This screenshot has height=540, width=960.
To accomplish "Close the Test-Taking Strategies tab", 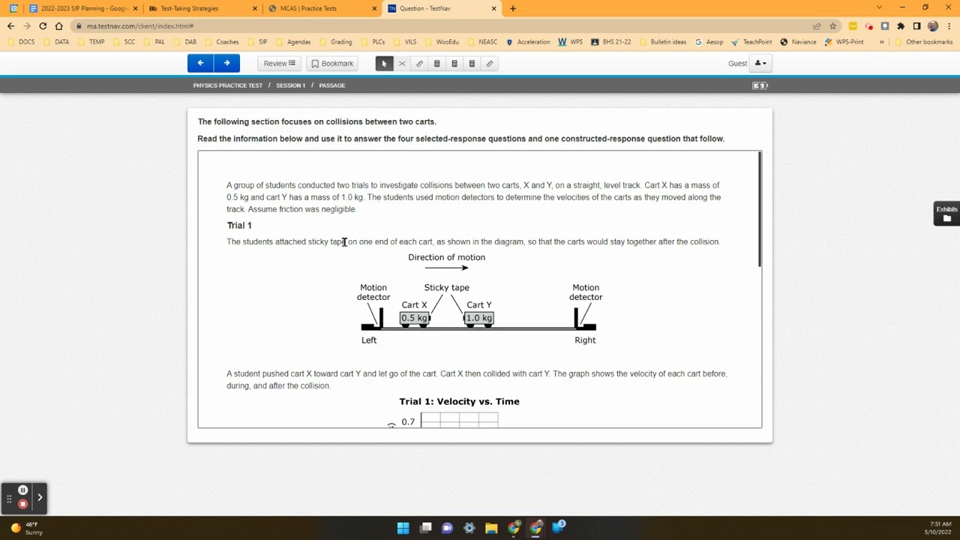I will (x=255, y=8).
